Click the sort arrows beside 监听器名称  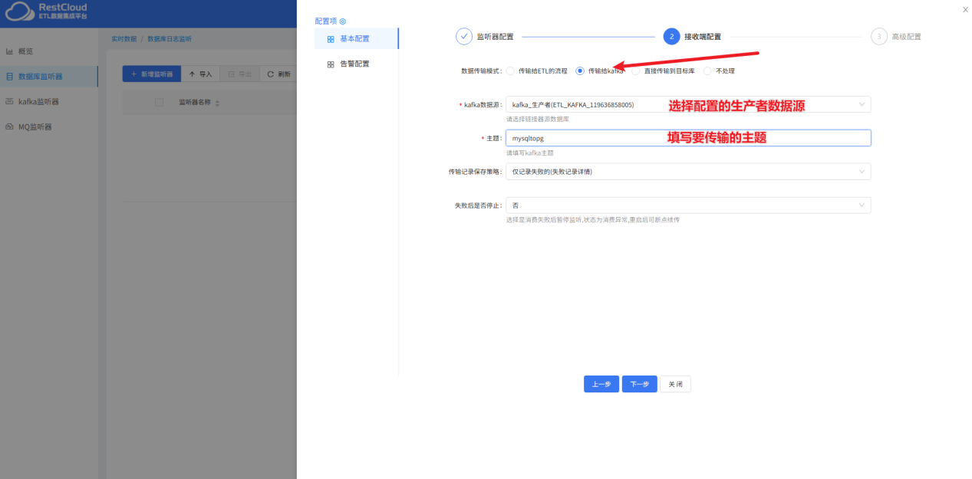[216, 103]
